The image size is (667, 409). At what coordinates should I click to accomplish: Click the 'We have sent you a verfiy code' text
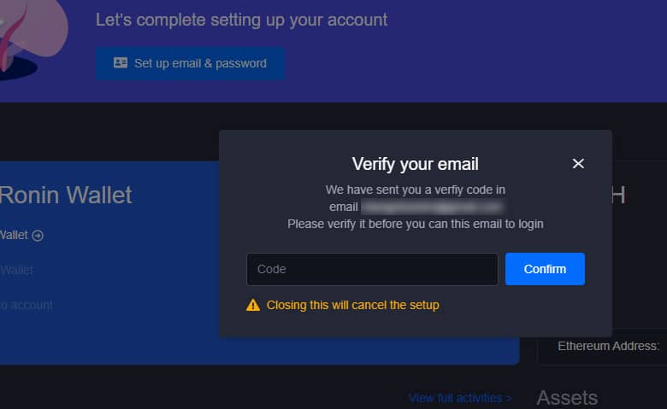click(415, 190)
